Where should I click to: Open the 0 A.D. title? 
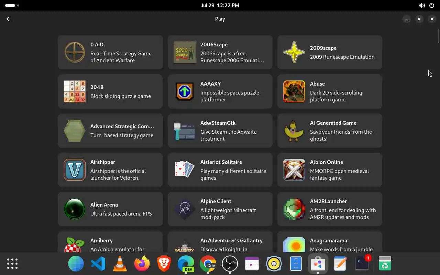pos(98,44)
